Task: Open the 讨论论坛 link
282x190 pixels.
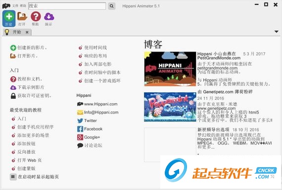Action: coord(94,145)
